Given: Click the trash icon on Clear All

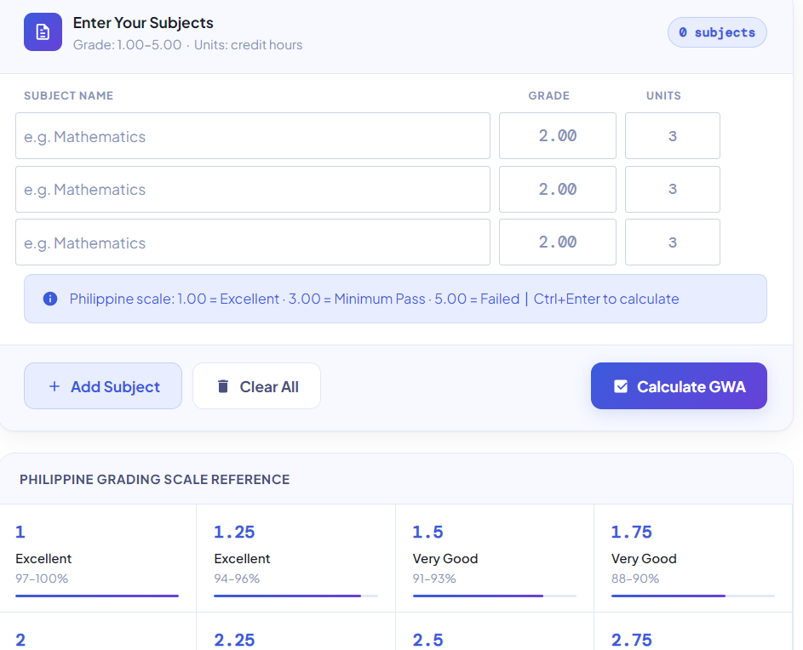Looking at the screenshot, I should [x=223, y=385].
